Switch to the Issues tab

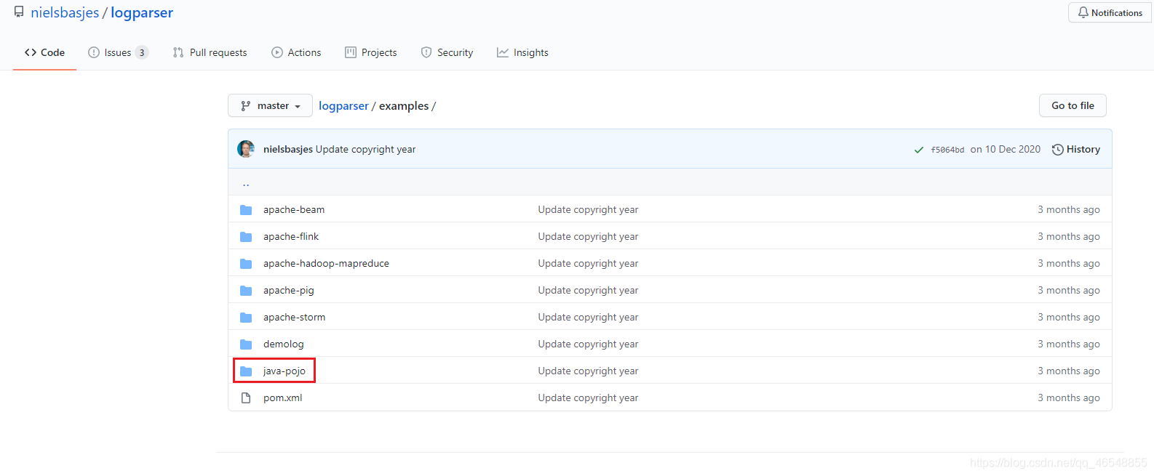coord(118,52)
